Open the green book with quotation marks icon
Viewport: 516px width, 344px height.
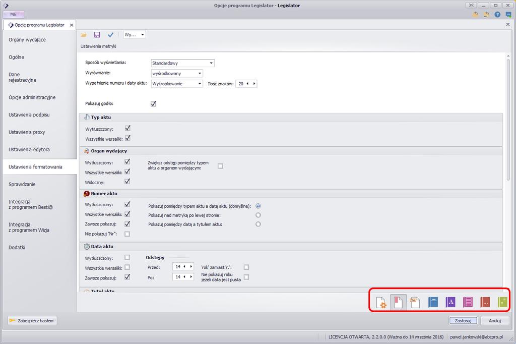[x=502, y=302]
